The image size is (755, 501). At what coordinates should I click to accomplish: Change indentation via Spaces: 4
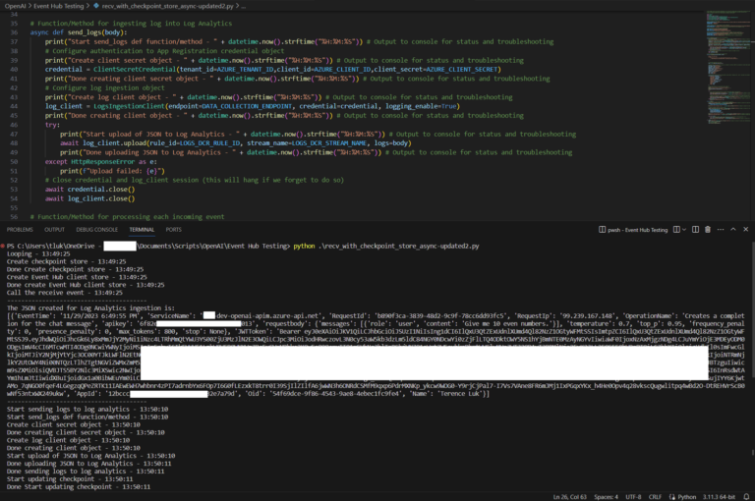(606, 497)
